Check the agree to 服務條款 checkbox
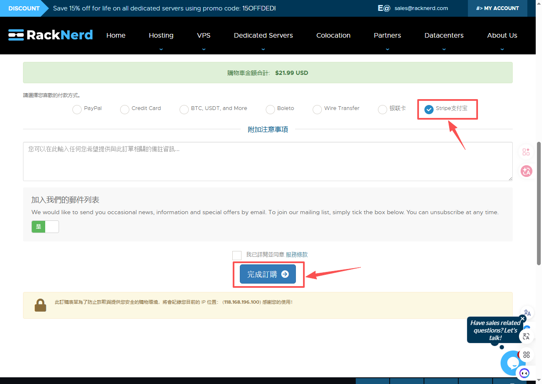 coord(237,256)
